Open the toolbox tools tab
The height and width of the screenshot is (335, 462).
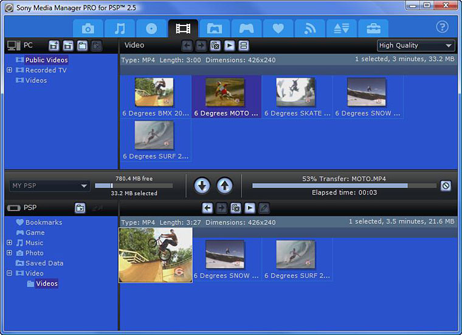coord(373,29)
